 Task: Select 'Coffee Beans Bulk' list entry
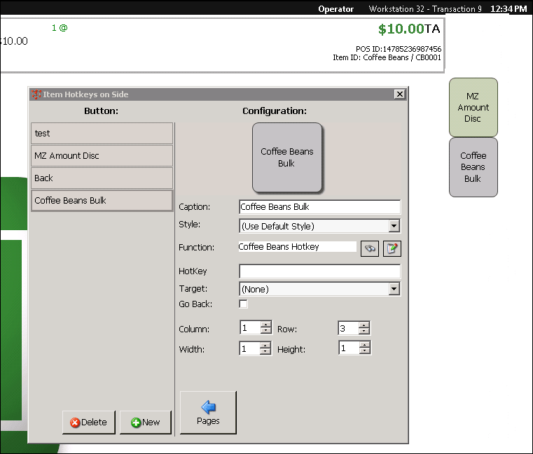click(x=102, y=200)
